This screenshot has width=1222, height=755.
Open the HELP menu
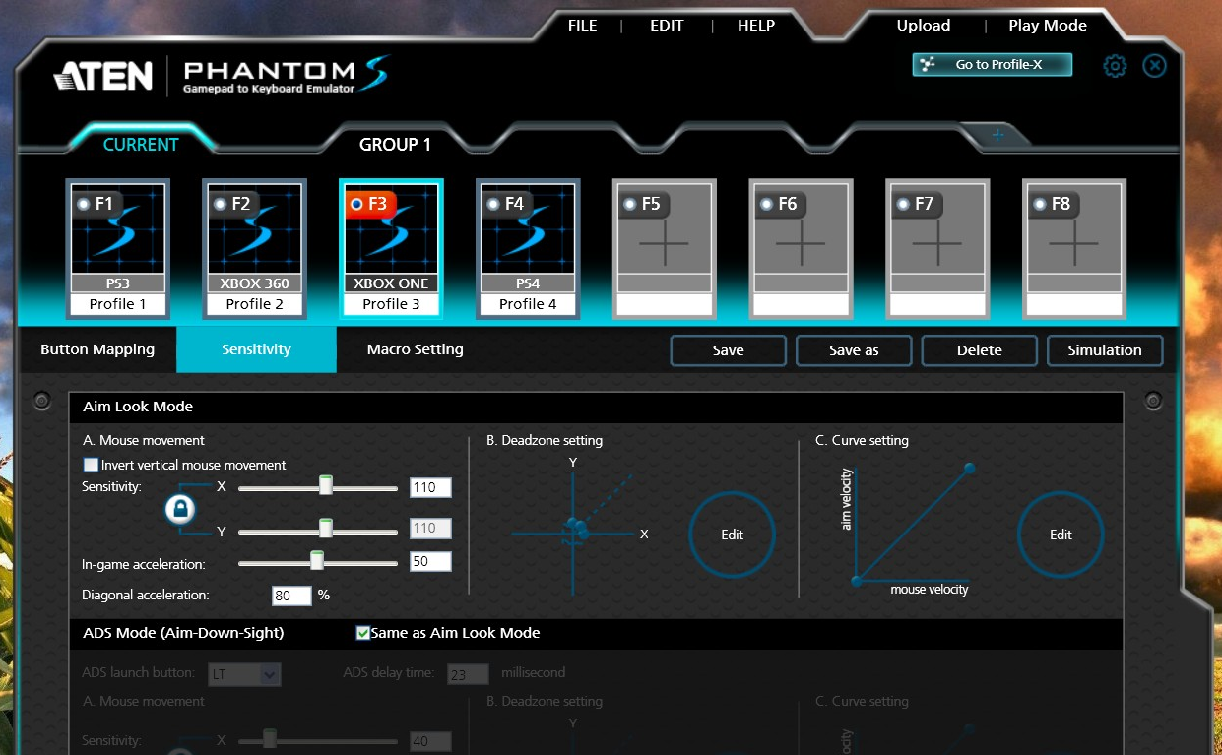click(756, 26)
